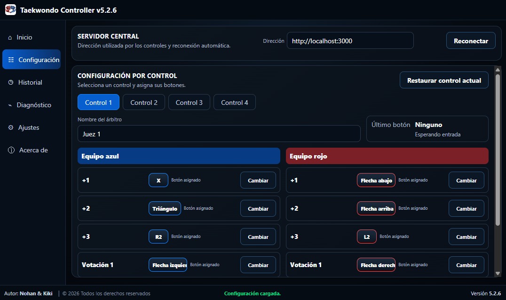Click the Esperando entrada text
Viewport: 506px width, 300px height.
click(438, 134)
